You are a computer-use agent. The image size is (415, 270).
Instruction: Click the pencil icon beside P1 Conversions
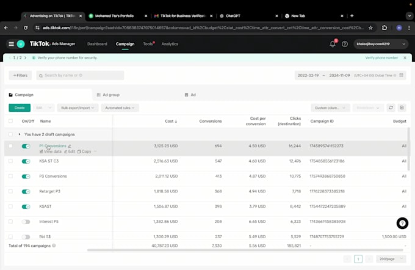(70, 146)
